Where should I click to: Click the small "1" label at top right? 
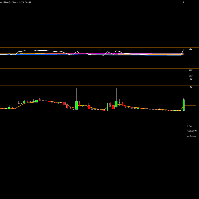(x=183, y=2)
